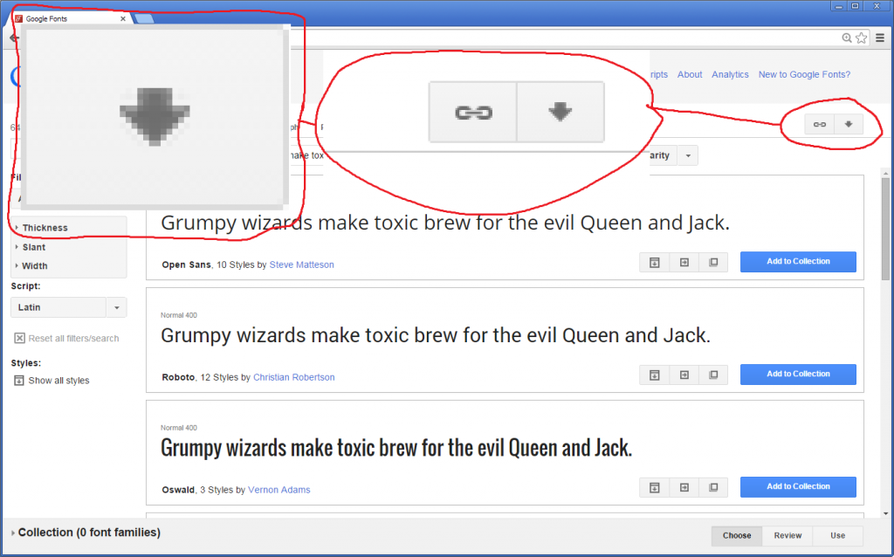Screen dimensions: 894x557
Task: Click the Oswald preview sentence
Action: pyautogui.click(x=396, y=448)
